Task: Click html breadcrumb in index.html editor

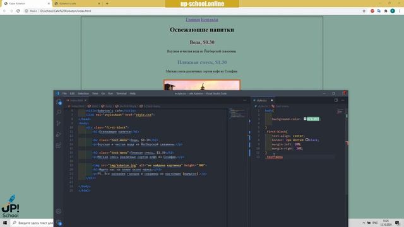Action: (93, 106)
